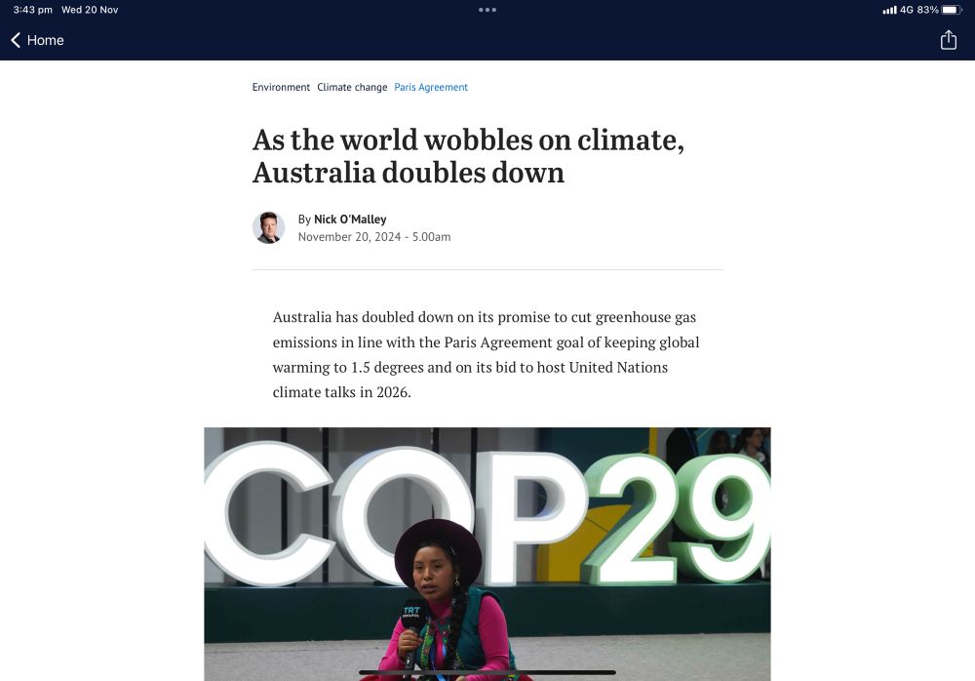
Task: Tap the Wed 20 Nov date in status bar
Action: coord(90,10)
